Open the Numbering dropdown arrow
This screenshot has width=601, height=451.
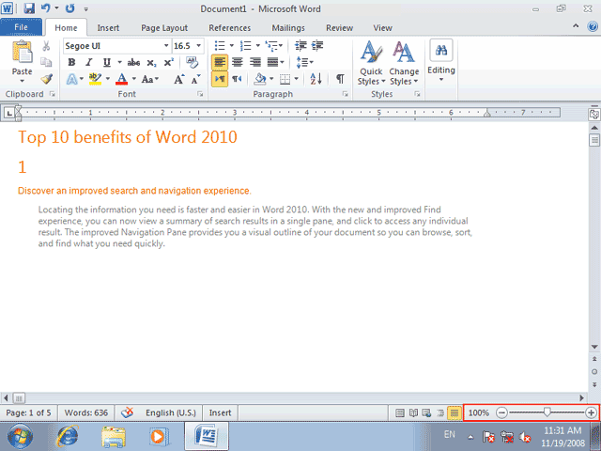click(x=257, y=46)
